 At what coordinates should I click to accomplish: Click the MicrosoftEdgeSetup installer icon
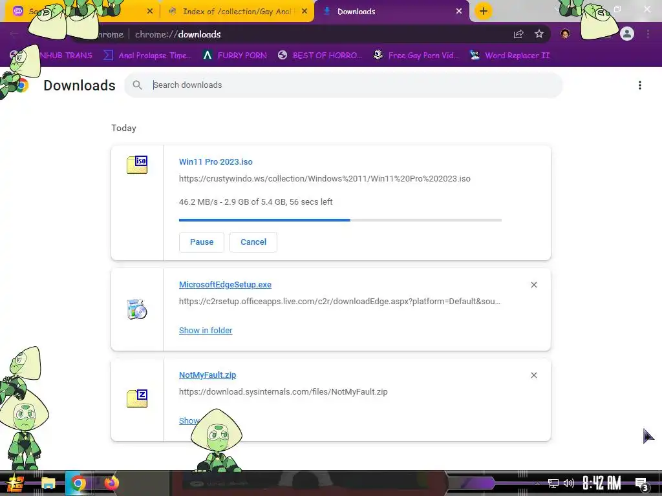[137, 309]
